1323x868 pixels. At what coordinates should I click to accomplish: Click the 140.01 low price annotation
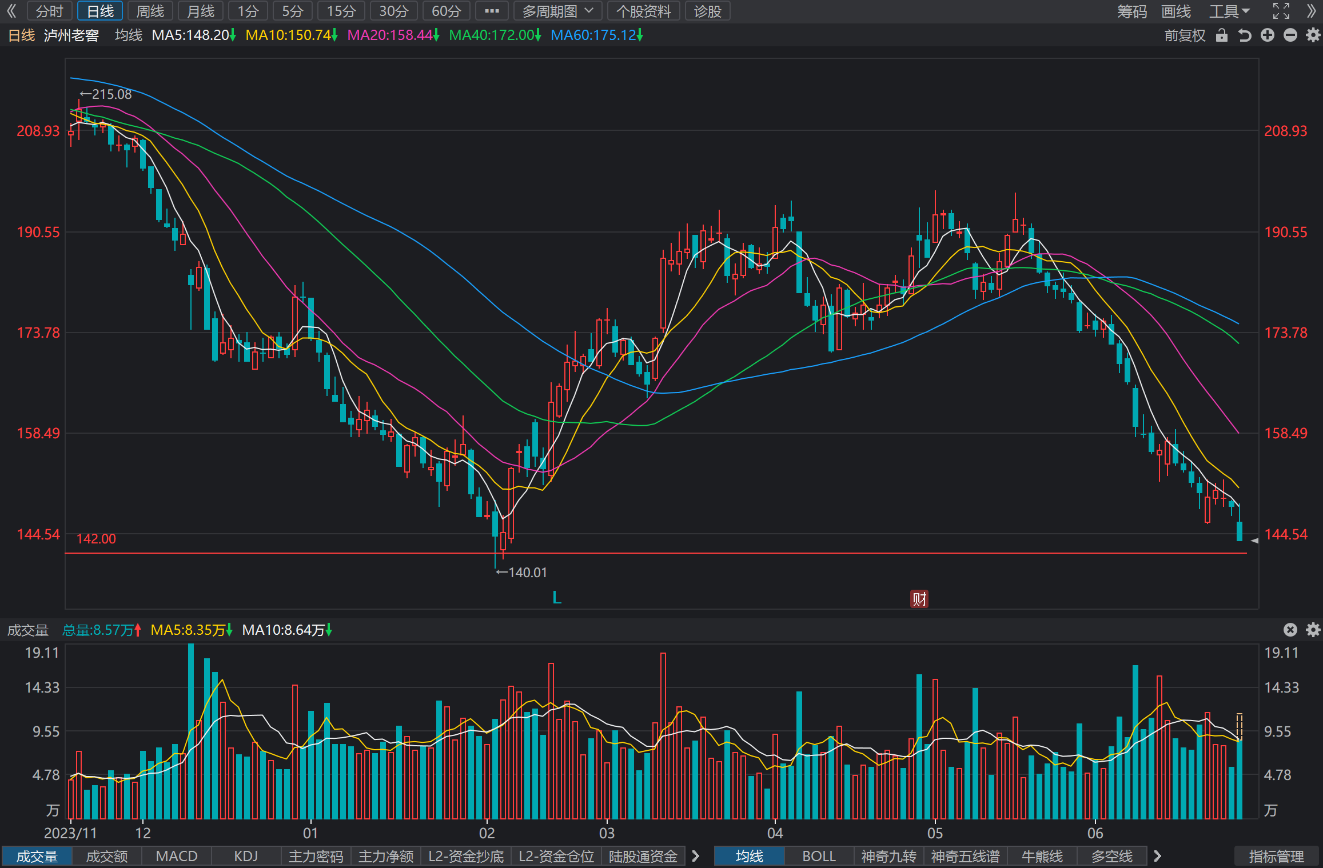(x=521, y=573)
